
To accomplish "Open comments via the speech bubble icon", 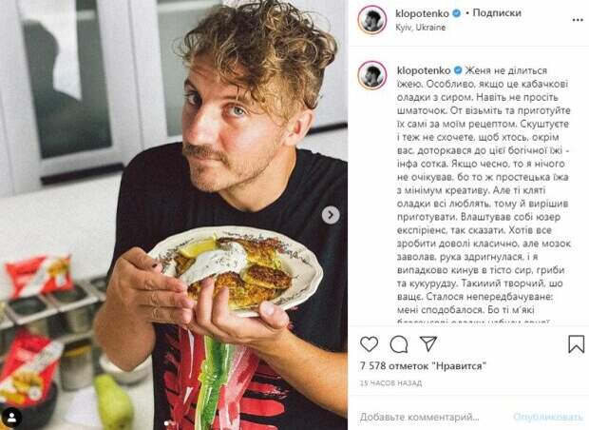I will (x=399, y=343).
